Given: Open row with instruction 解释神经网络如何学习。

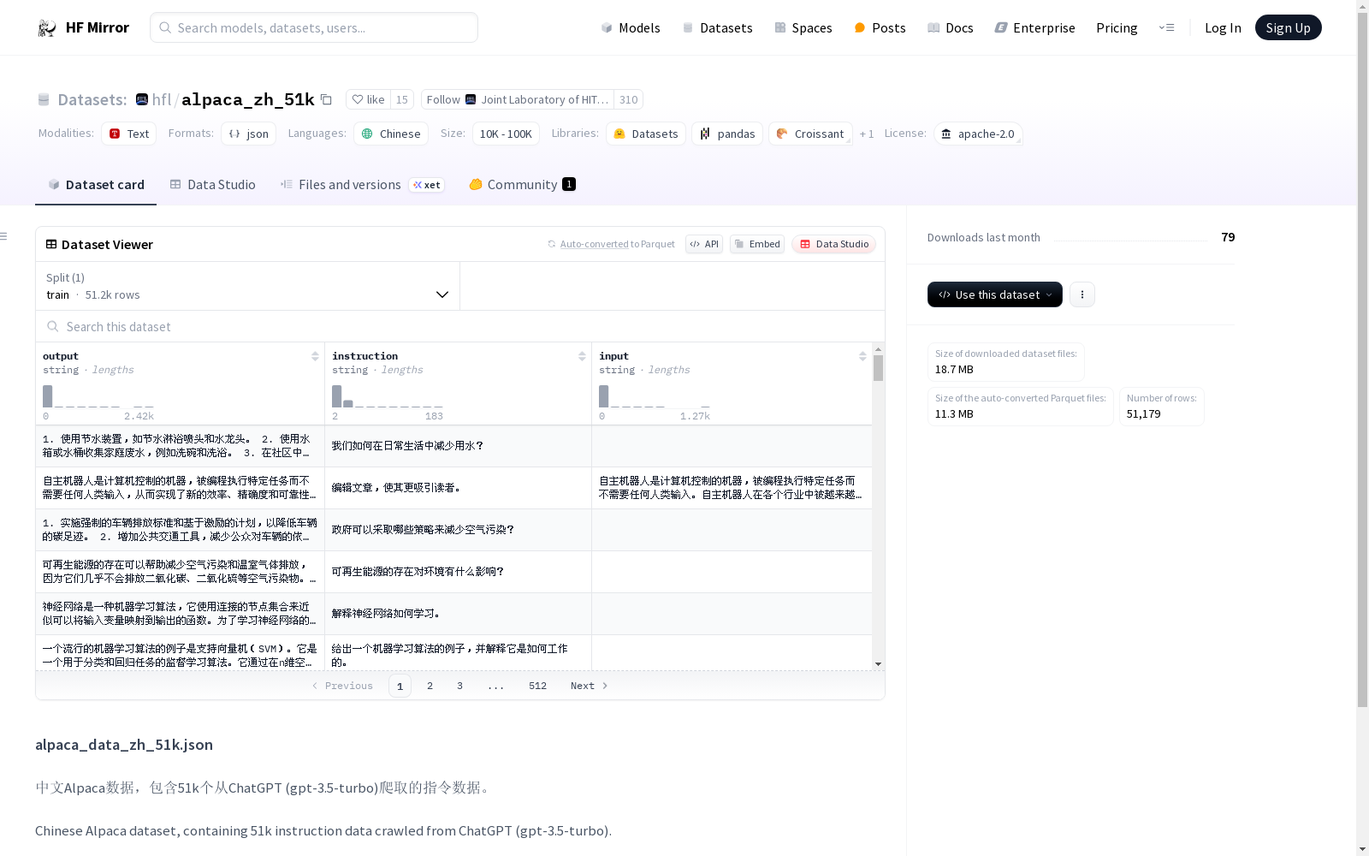Looking at the screenshot, I should point(453,614).
